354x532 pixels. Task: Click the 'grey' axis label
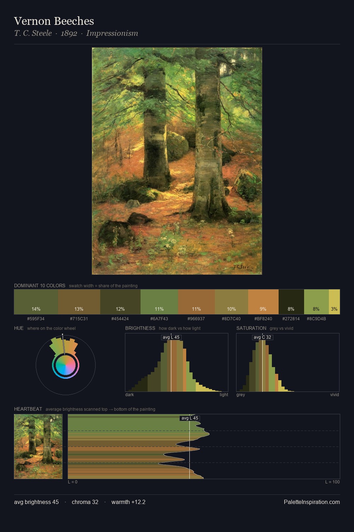coord(241,395)
